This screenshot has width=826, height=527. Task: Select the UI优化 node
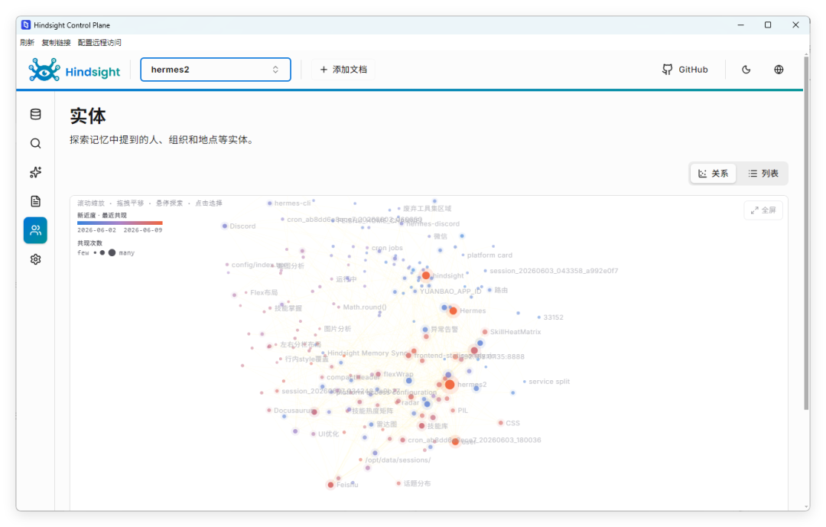point(314,434)
